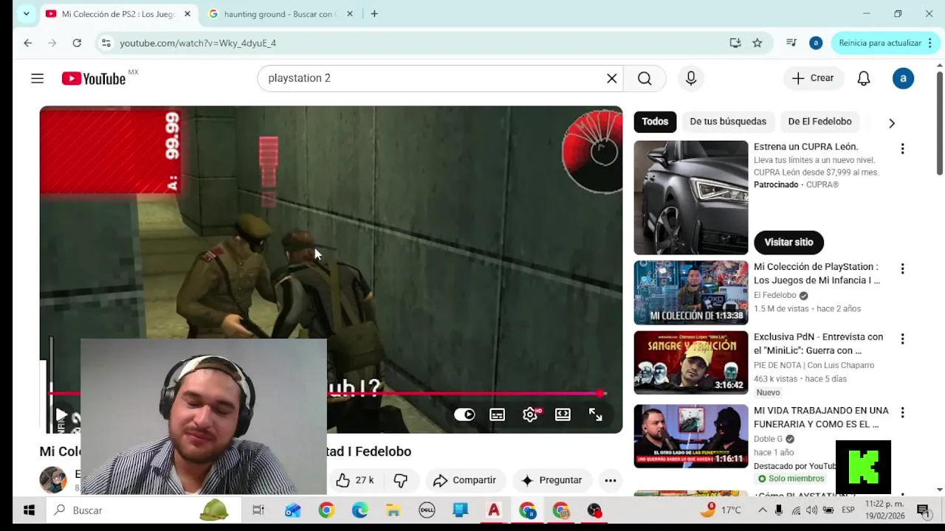Visit the CUPRA ad site

(x=788, y=242)
